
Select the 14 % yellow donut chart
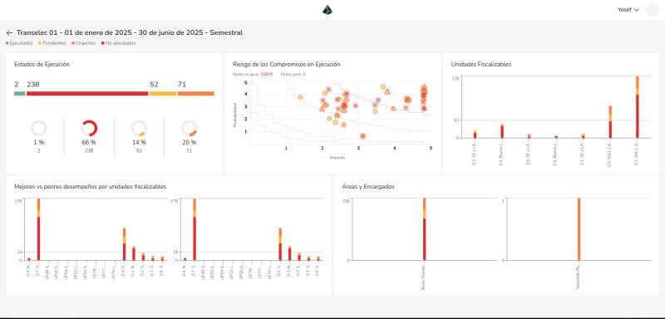click(x=139, y=129)
